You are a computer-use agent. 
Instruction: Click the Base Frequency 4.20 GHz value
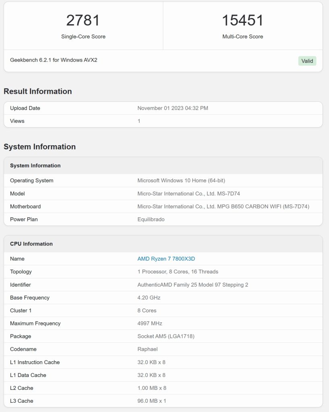149,298
